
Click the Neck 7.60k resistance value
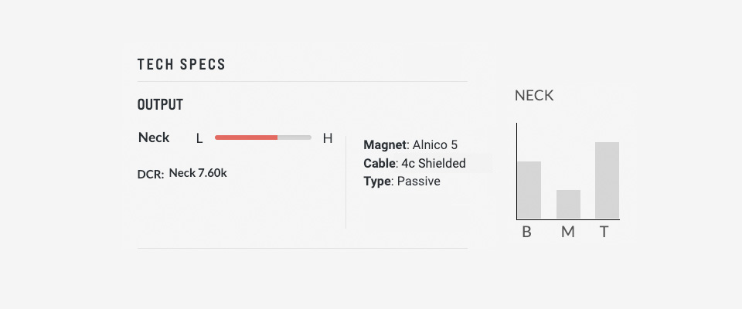(198, 173)
